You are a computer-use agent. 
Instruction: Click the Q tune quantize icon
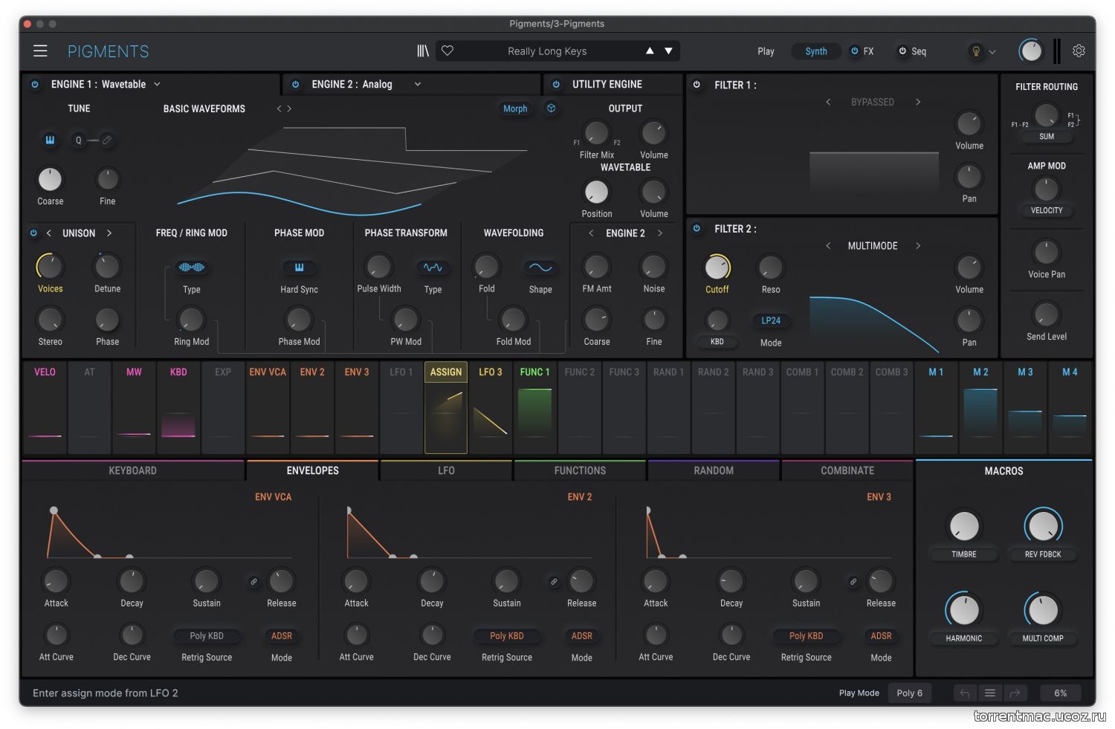coord(79,140)
